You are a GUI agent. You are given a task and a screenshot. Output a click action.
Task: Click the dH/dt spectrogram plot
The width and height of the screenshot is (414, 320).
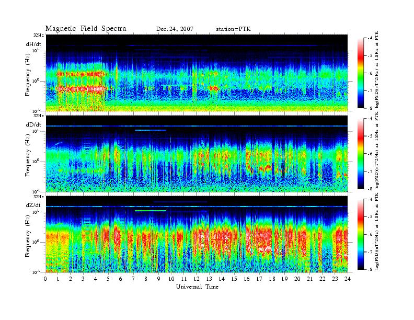197,73
